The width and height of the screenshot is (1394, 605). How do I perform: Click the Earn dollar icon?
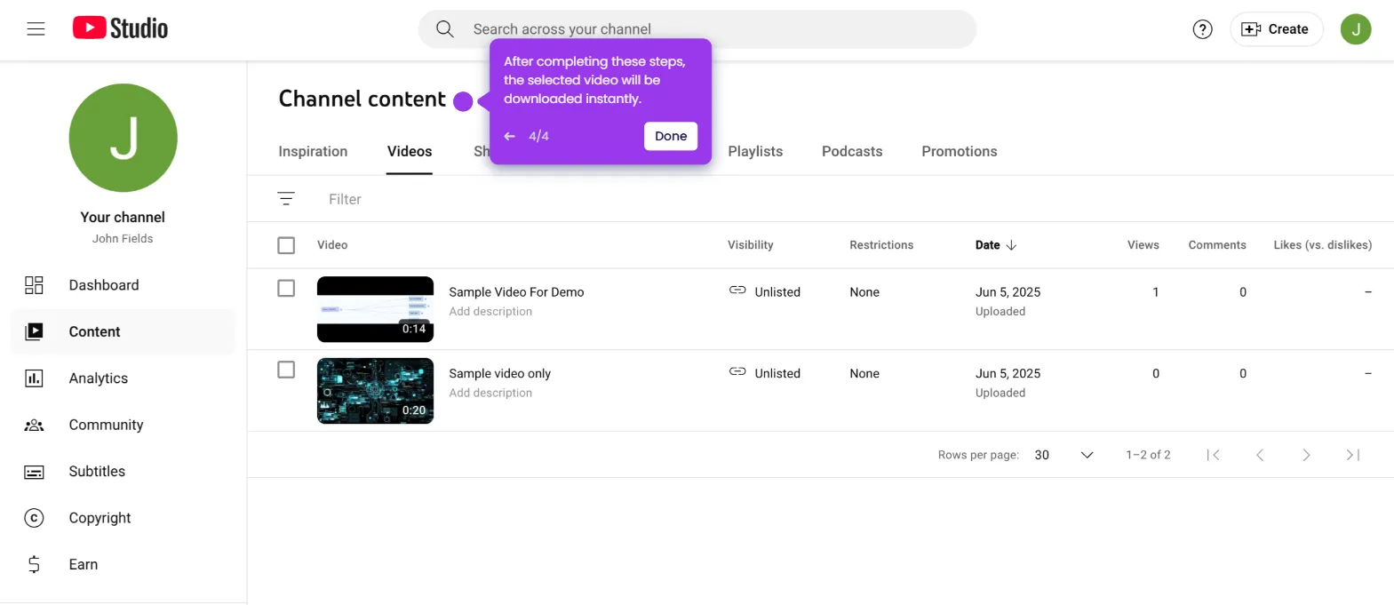(34, 564)
